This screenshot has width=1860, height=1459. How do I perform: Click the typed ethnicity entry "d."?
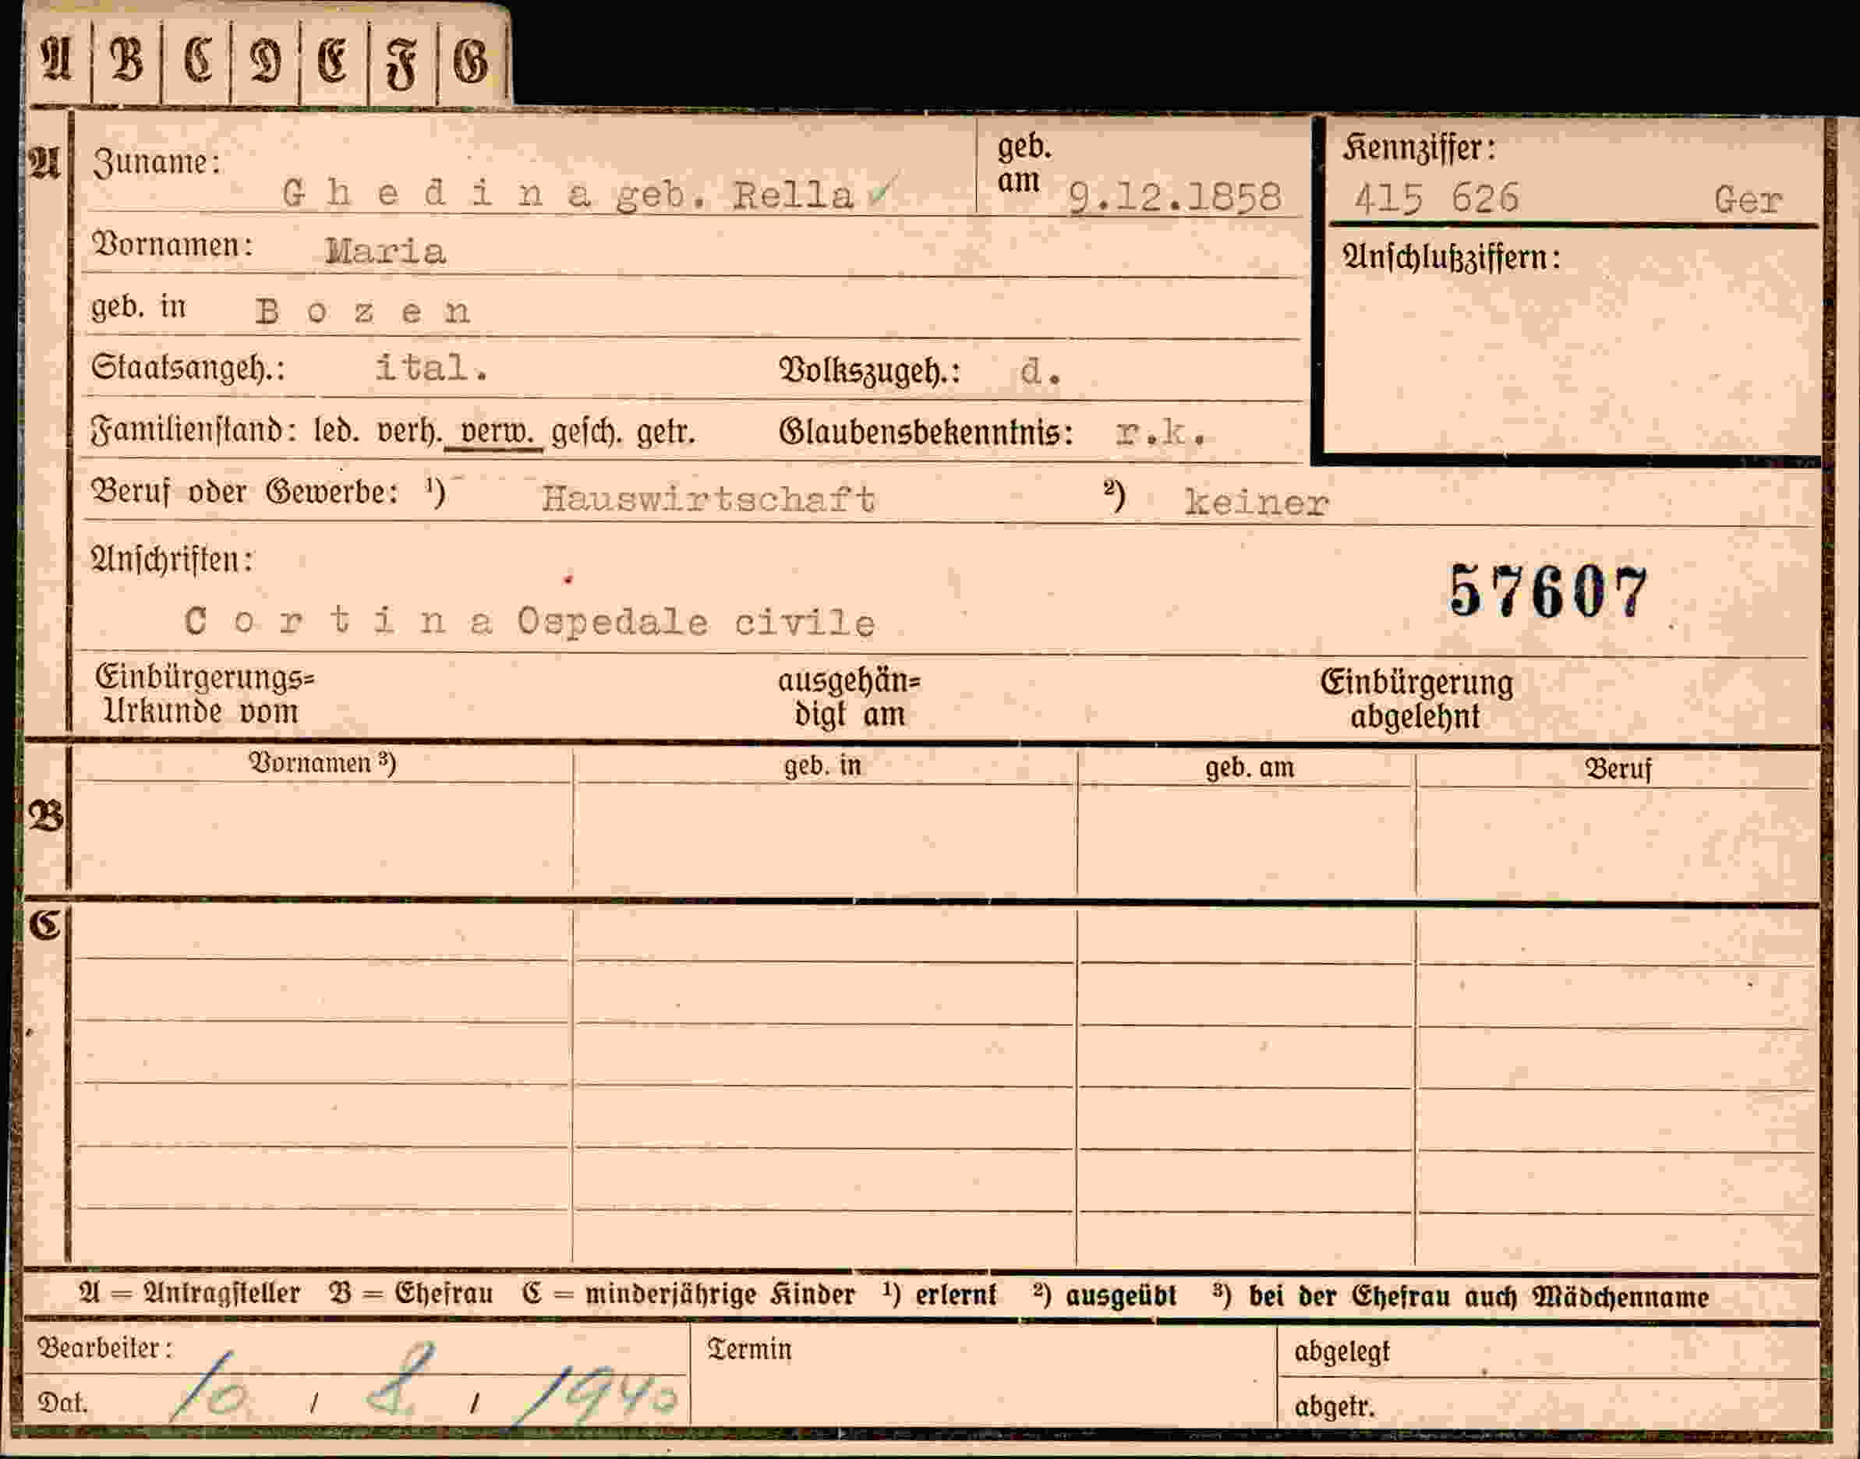click(1041, 372)
